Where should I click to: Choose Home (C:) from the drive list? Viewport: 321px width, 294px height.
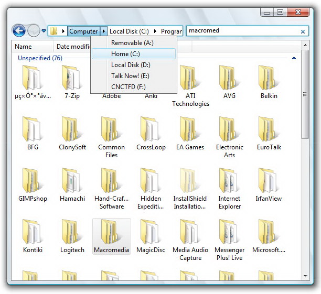pyautogui.click(x=125, y=54)
